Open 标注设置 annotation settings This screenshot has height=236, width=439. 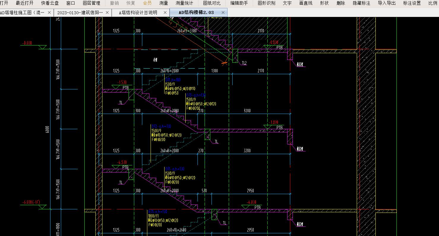(412, 3)
